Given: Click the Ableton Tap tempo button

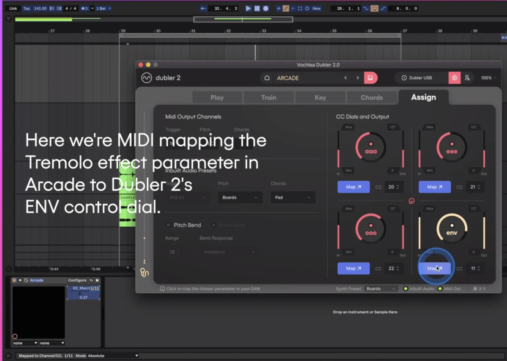Looking at the screenshot, I should (27, 8).
